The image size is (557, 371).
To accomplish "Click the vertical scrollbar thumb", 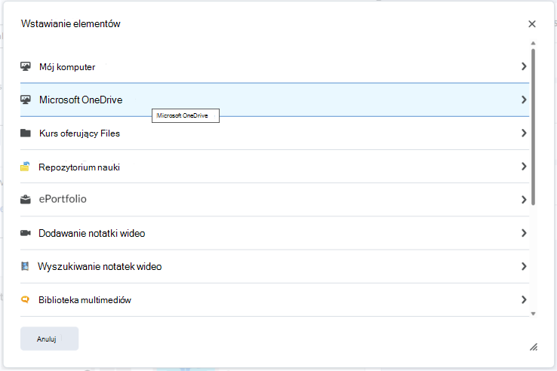I will pos(533,127).
